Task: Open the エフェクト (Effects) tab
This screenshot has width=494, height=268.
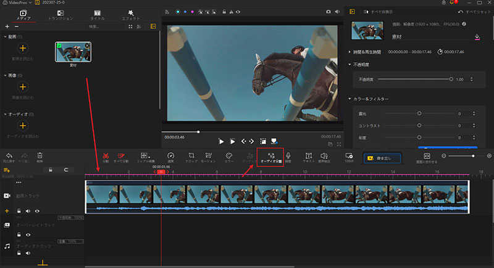Action: [131, 15]
